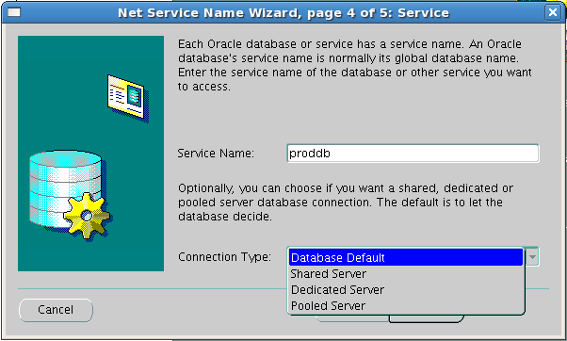Close the wizard window with X
The image size is (567, 341).
[553, 12]
